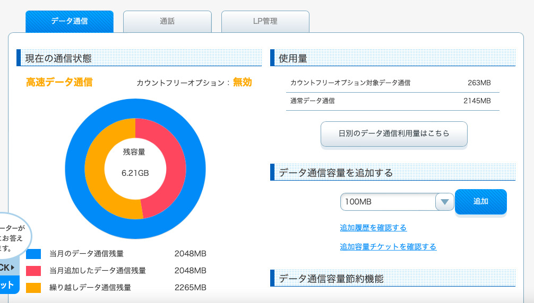Image resolution: width=534 pixels, height=303 pixels.
Task: Click the 日別のデータ通信利用量はこちら button
Action: [x=394, y=133]
